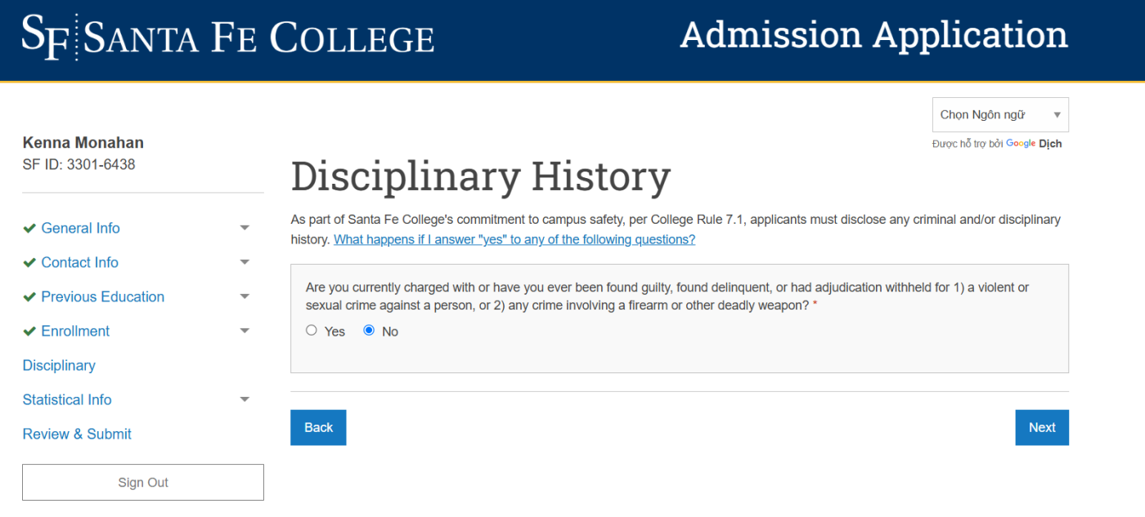Expand the Contact Info section arrow
Image resolution: width=1145 pixels, height=517 pixels.
pyautogui.click(x=245, y=262)
